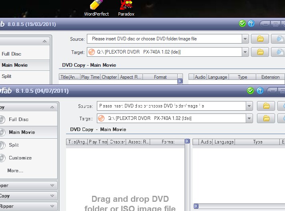Click Chapter column header in 8.1.0.5 window
This screenshot has width=285, height=211.
coord(117,142)
